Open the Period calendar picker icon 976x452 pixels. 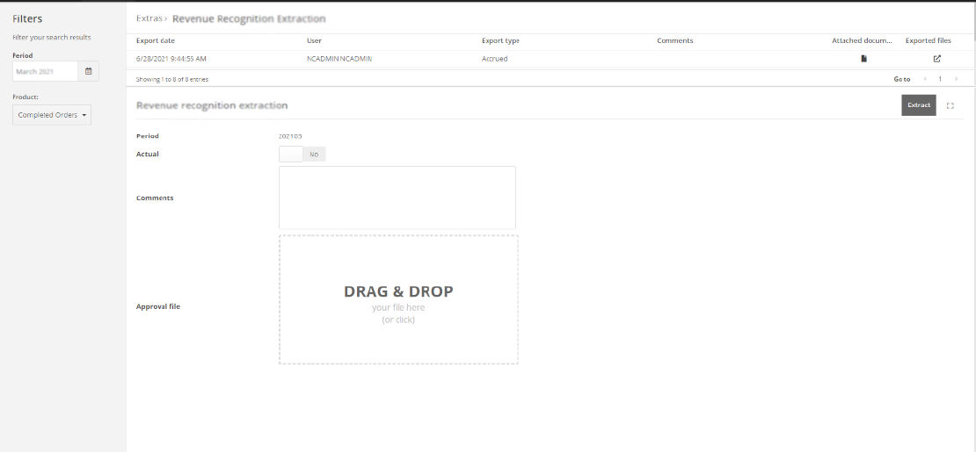[x=88, y=72]
